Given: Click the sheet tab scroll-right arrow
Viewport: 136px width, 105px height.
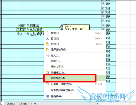Looking at the screenshot, I should 32,104.
